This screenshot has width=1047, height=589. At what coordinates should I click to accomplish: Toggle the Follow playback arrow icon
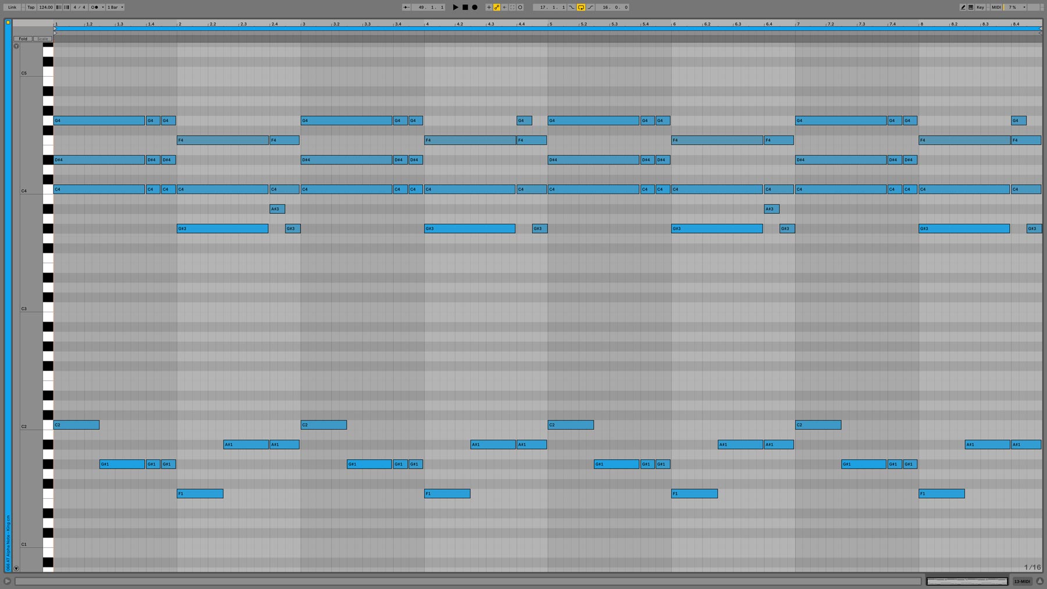pos(406,8)
